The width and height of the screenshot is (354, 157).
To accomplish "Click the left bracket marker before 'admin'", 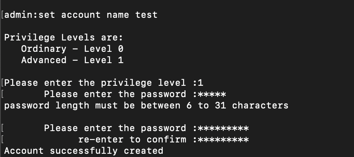I will point(2,15).
